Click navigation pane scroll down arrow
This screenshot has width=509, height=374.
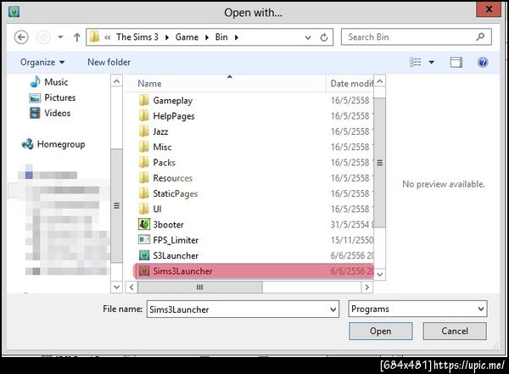pos(116,287)
